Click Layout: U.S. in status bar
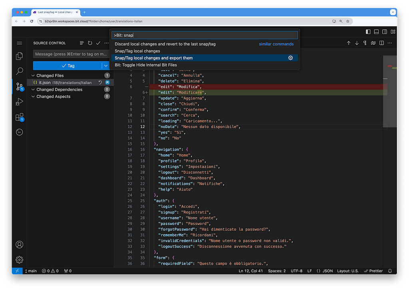Image resolution: width=409 pixels, height=290 pixels. [x=348, y=271]
